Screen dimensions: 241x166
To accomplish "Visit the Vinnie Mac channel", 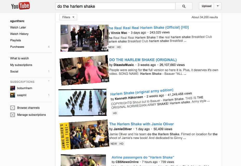I will click(119, 33).
